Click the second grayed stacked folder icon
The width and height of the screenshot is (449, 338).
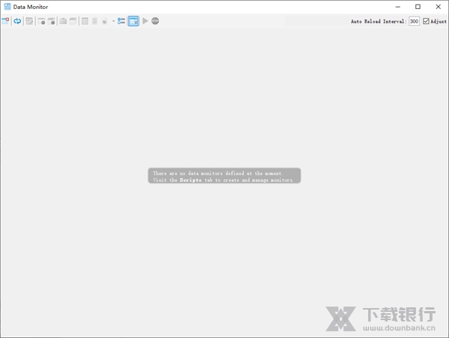[73, 22]
